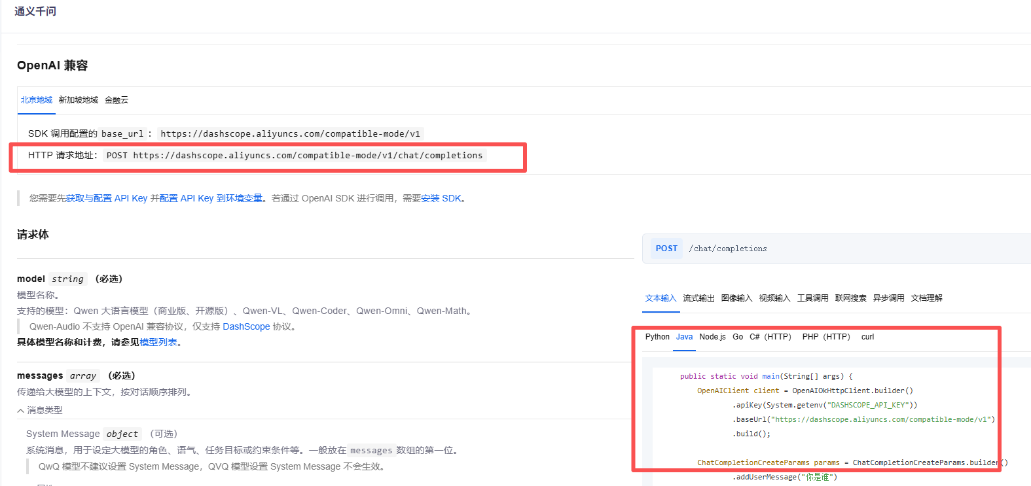Click the 通义千问 page title

point(35,11)
